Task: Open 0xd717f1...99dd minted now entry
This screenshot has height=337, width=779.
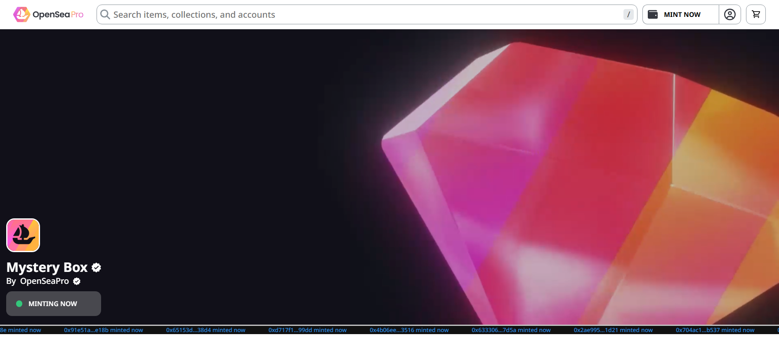Action: [x=308, y=330]
